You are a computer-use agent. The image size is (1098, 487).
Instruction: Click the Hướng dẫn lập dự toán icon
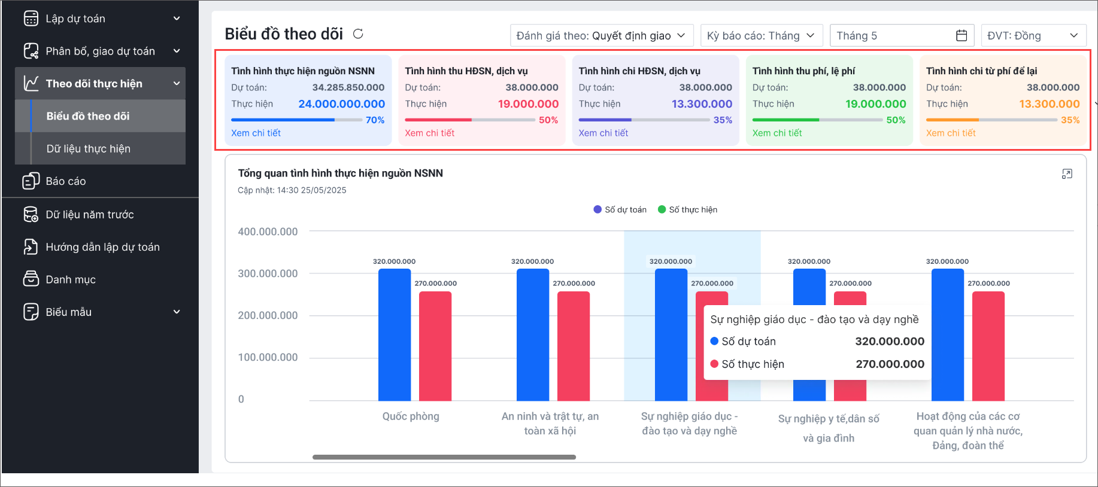[x=31, y=247]
